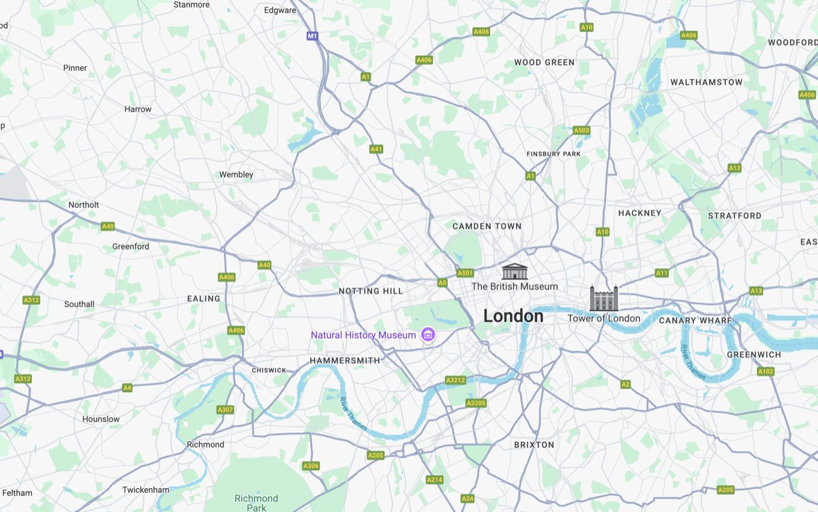The width and height of the screenshot is (818, 512).
Task: Click the A102 road shield near Greenwich
Action: [766, 372]
